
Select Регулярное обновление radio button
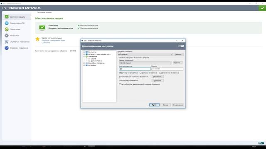click(120, 73)
